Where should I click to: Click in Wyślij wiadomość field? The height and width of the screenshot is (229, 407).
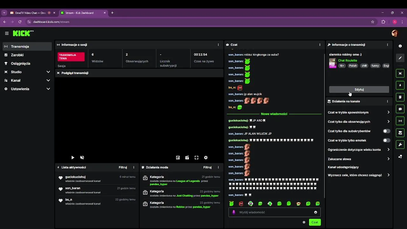click(x=275, y=212)
